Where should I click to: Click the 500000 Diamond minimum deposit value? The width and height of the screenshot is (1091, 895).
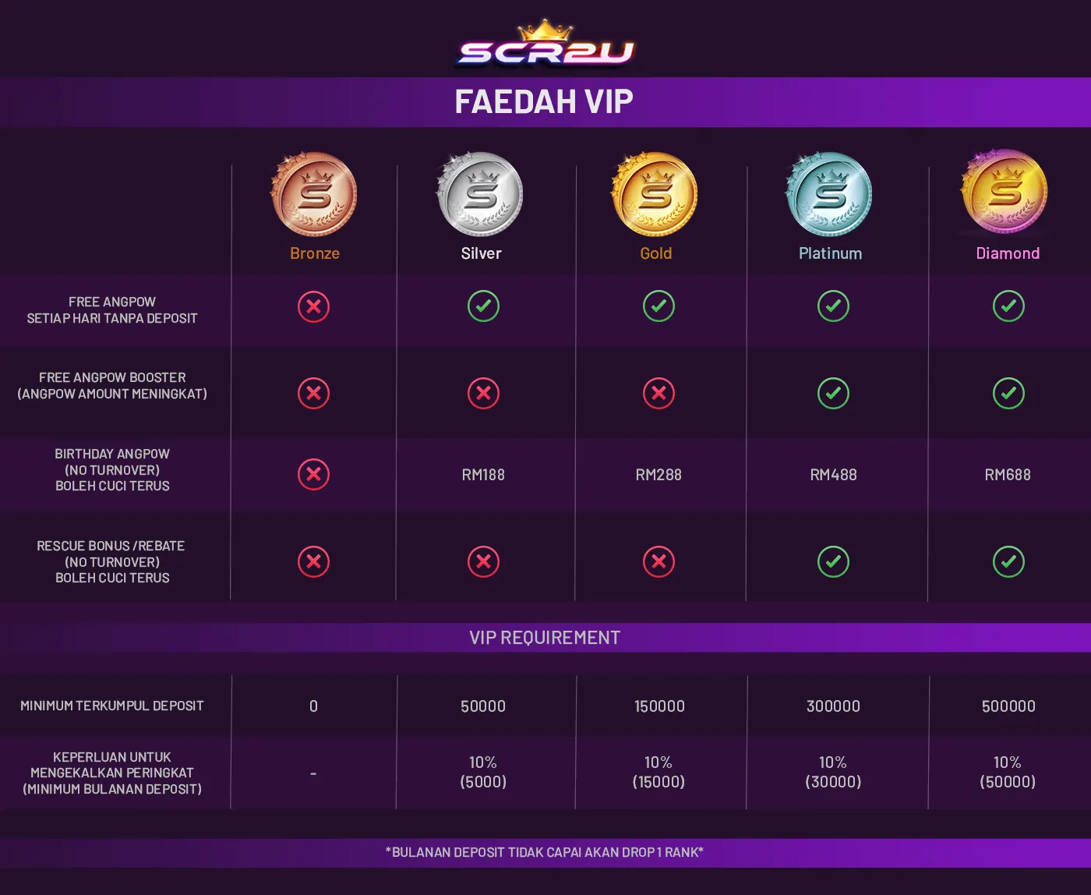[1008, 706]
